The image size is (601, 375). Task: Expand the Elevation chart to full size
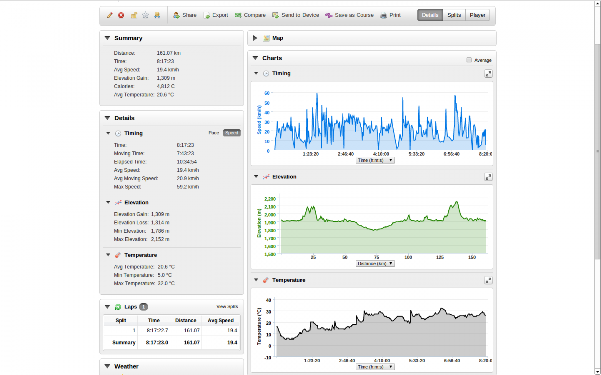[x=488, y=177]
